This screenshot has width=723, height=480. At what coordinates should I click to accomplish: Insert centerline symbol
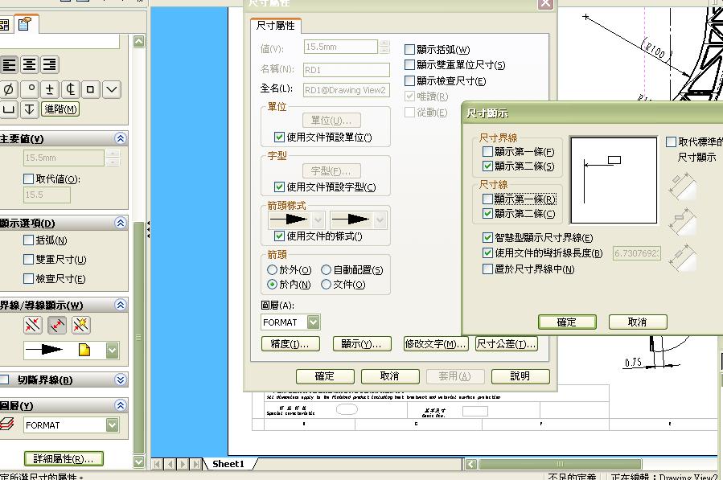point(70,89)
